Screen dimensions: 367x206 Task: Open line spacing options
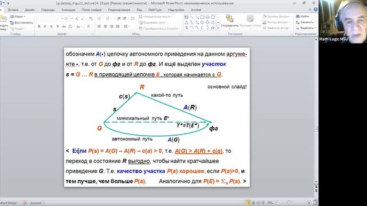[x=132, y=19]
